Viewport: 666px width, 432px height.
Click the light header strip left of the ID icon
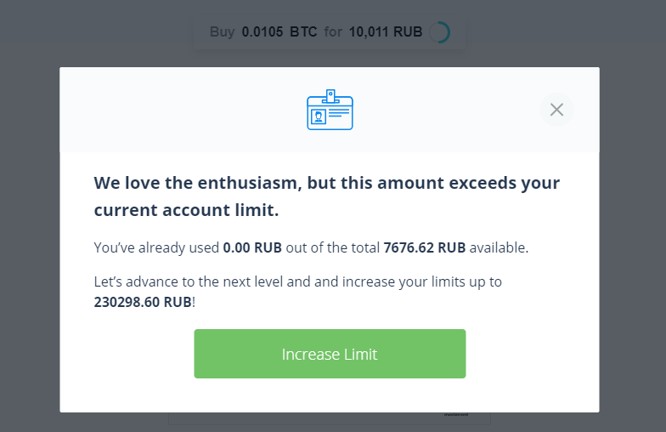point(183,110)
